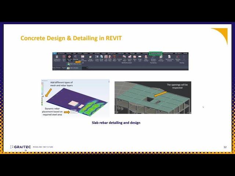The height and width of the screenshot is (176, 235).
Task: Click the Create Group tool icon
Action: tap(97, 56)
